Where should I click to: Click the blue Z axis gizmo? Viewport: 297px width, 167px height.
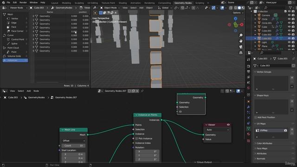[235, 19]
